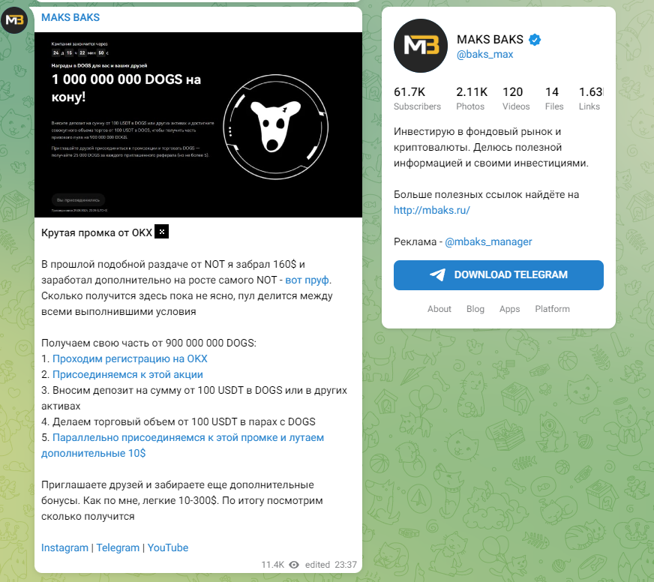The image size is (654, 582).
Task: Select the Photos counter tab
Action: coord(471,98)
